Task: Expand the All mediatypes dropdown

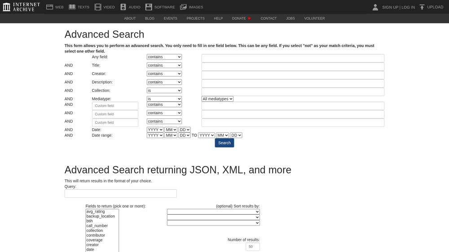Action: pos(217,99)
